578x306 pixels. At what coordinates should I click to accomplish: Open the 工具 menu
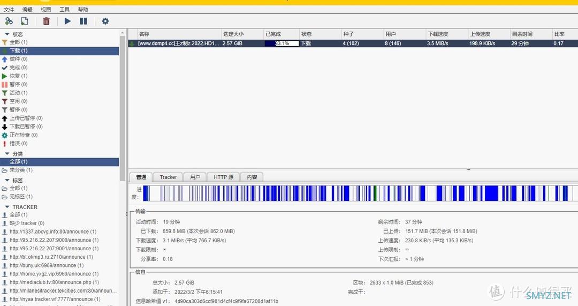coord(65,9)
